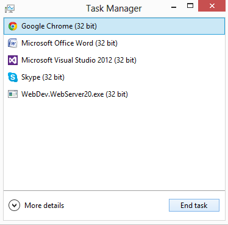228x225 pixels.
Task: Click the Google Chrome icon
Action: tap(13, 26)
